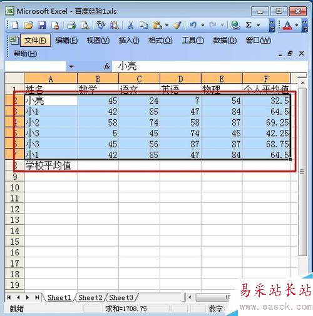Open the 视图(V) menu
This screenshot has width=313, height=316.
pyautogui.click(x=98, y=41)
